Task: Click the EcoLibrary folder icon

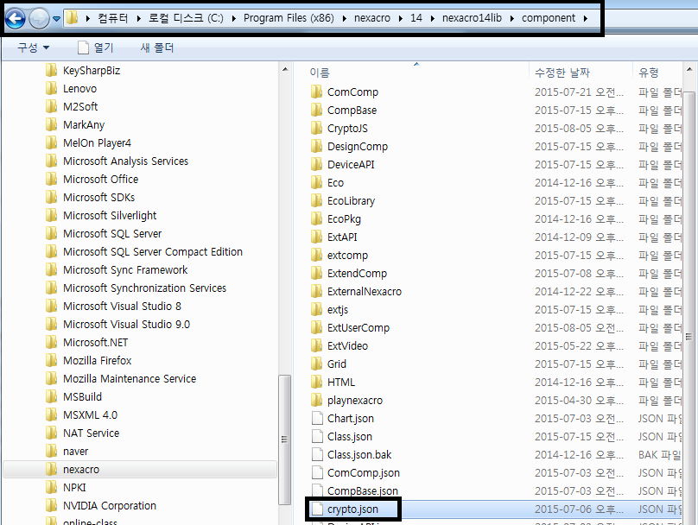Action: [x=316, y=201]
